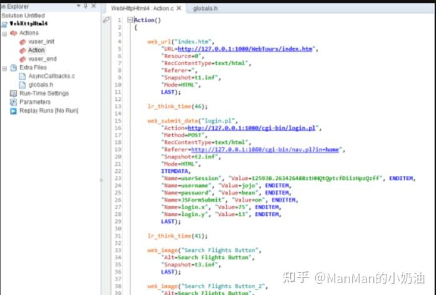Click the lr_think_time(41) line
The width and height of the screenshot is (436, 295).
tap(177, 236)
